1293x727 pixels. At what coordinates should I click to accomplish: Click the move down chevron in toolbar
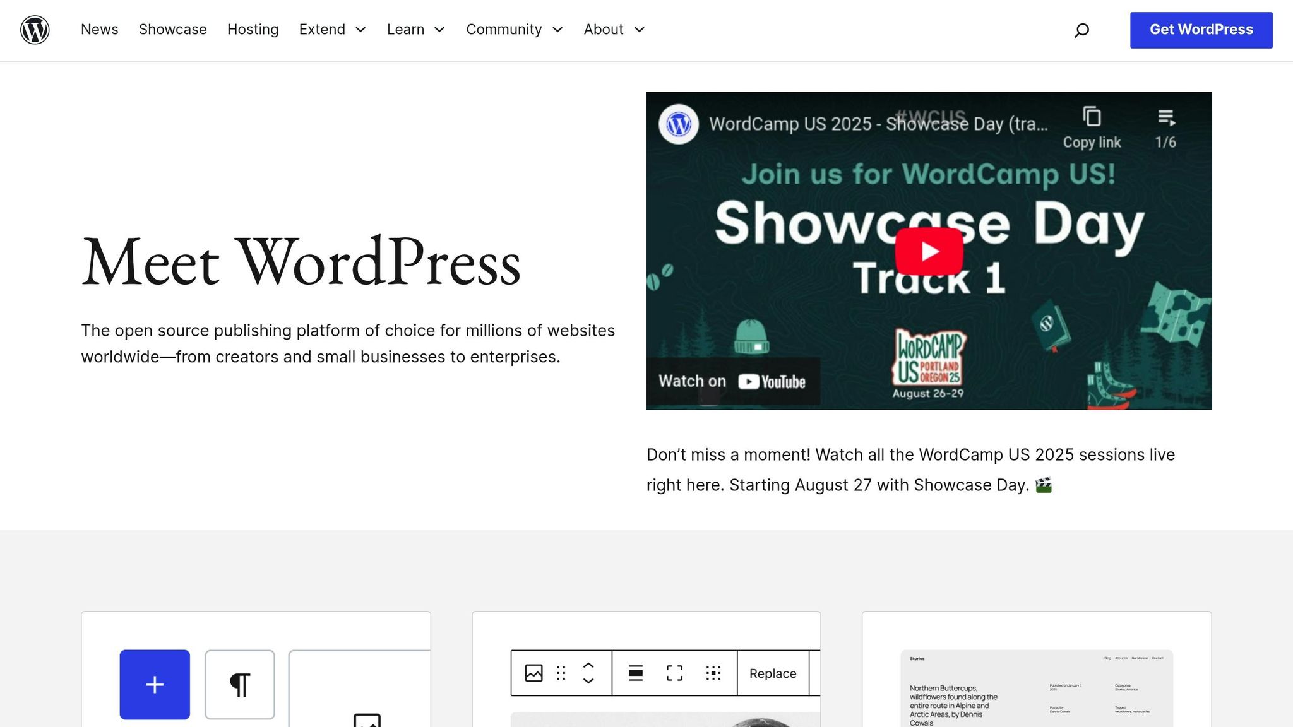[588, 680]
